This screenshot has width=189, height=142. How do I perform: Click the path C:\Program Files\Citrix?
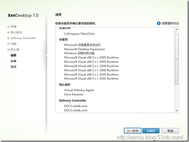(x=80, y=34)
